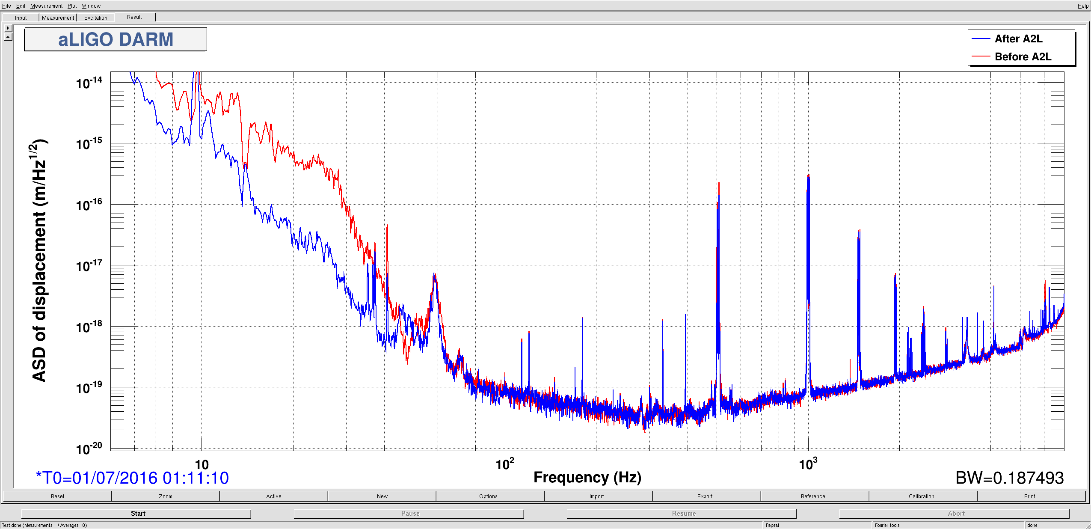
Task: Switch to the Excitation tab
Action: coord(95,18)
